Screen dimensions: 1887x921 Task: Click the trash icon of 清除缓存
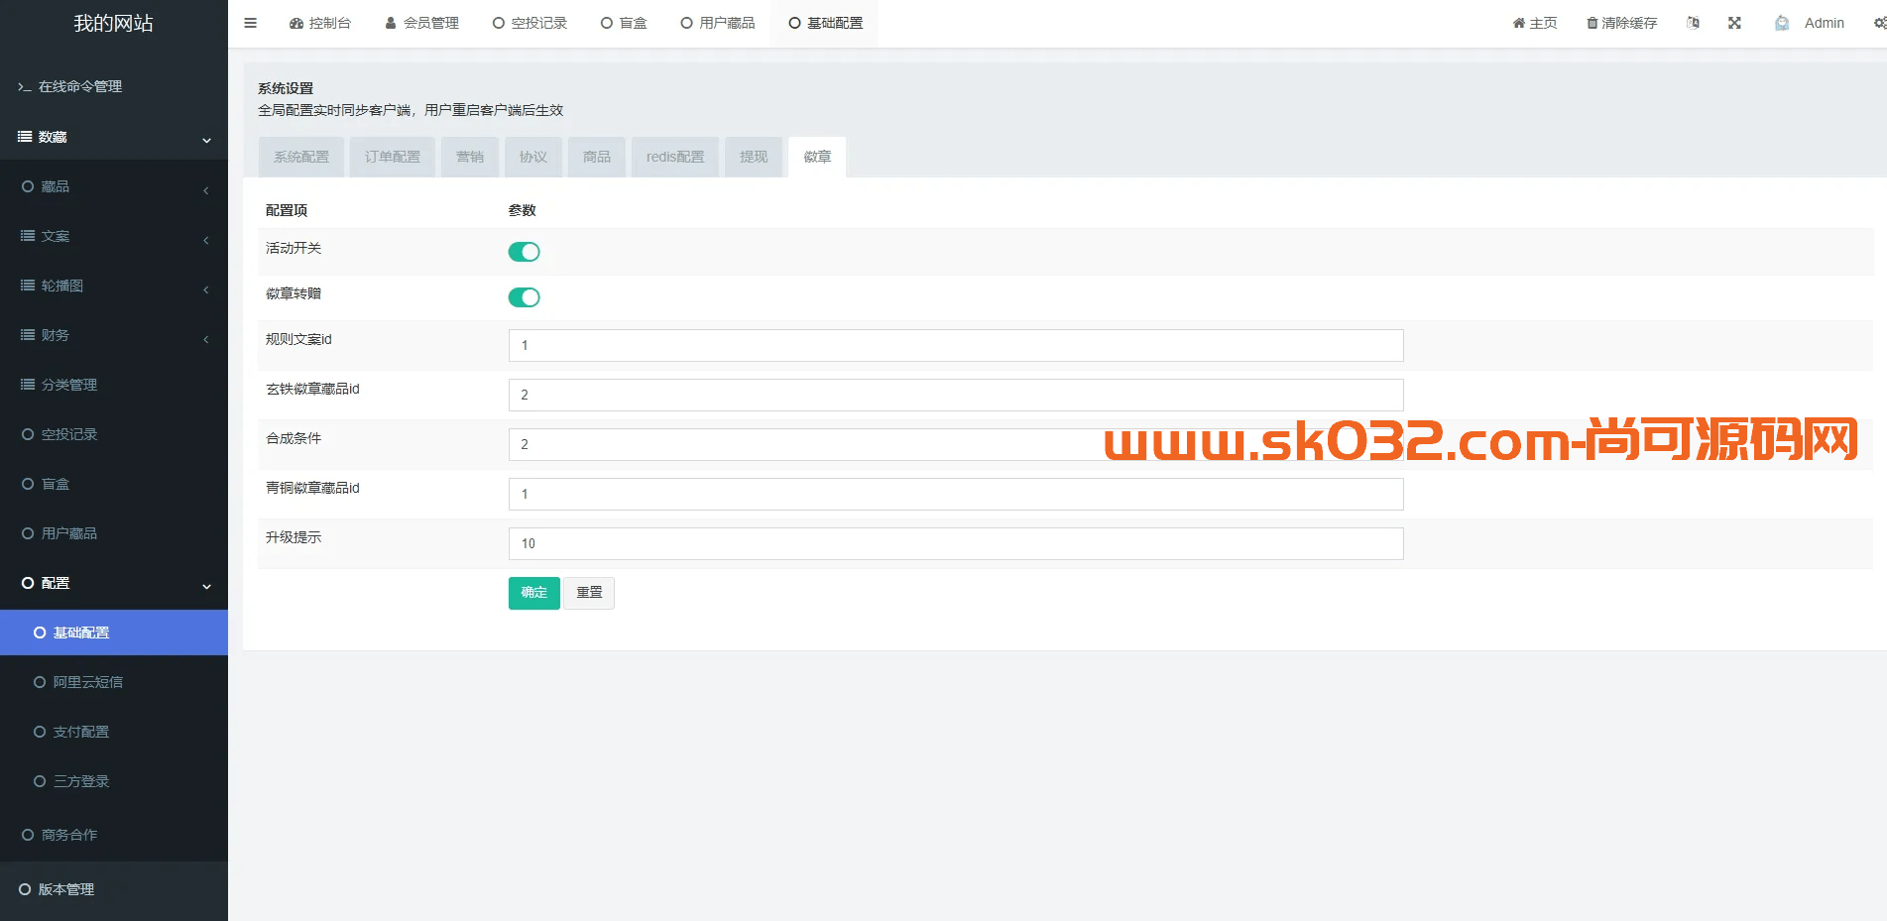[1592, 23]
